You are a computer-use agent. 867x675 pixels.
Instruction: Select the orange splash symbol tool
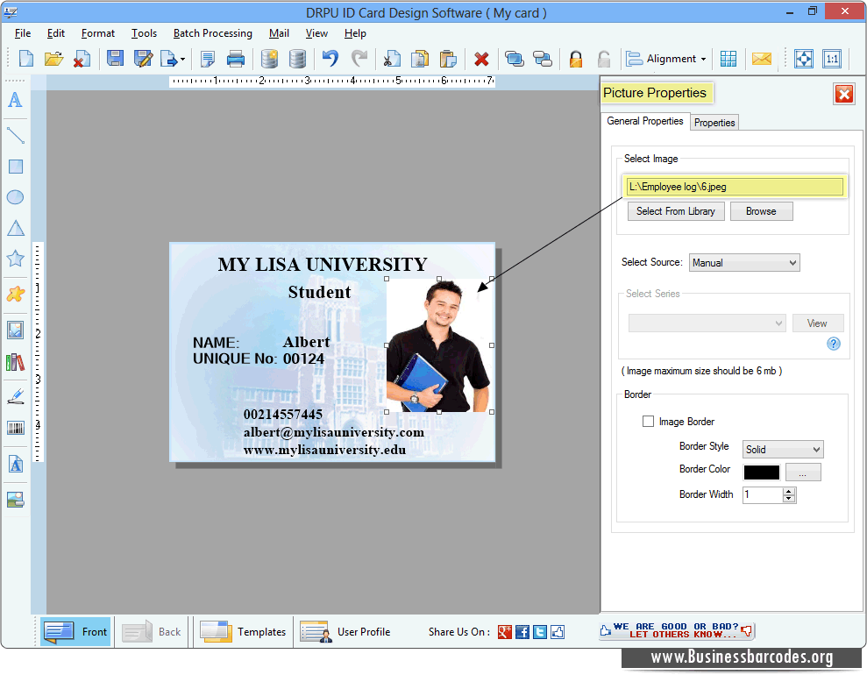(x=16, y=294)
